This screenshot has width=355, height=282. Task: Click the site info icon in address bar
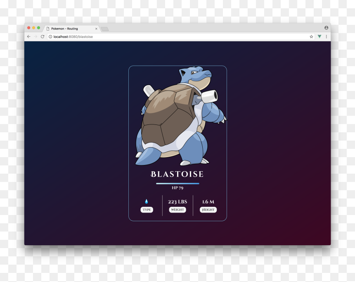[x=50, y=36]
